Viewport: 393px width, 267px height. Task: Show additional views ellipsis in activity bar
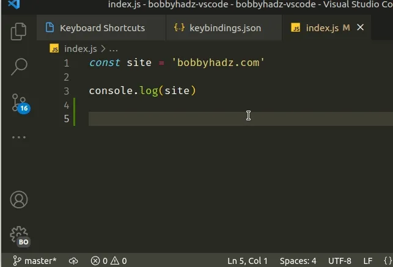pyautogui.click(x=19, y=137)
